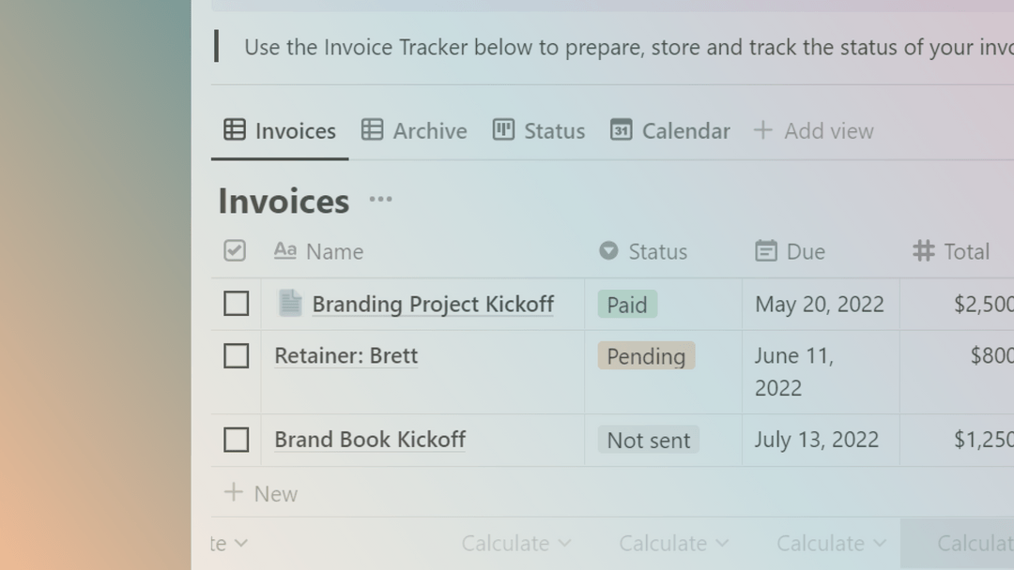The image size is (1014, 570).
Task: Click the table icon beside the Invoices tab
Action: click(x=233, y=130)
